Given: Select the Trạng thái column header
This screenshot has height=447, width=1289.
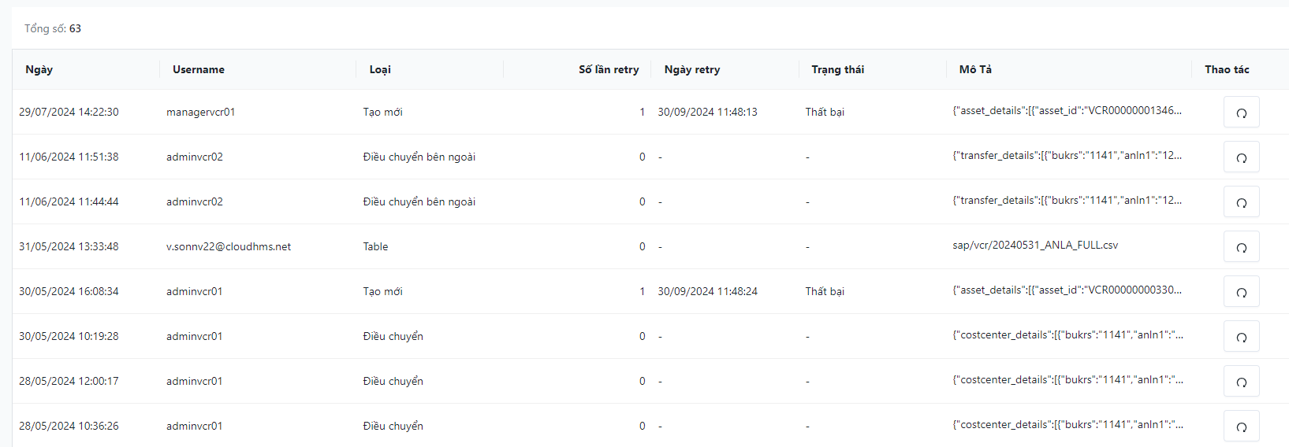Looking at the screenshot, I should tap(837, 69).
